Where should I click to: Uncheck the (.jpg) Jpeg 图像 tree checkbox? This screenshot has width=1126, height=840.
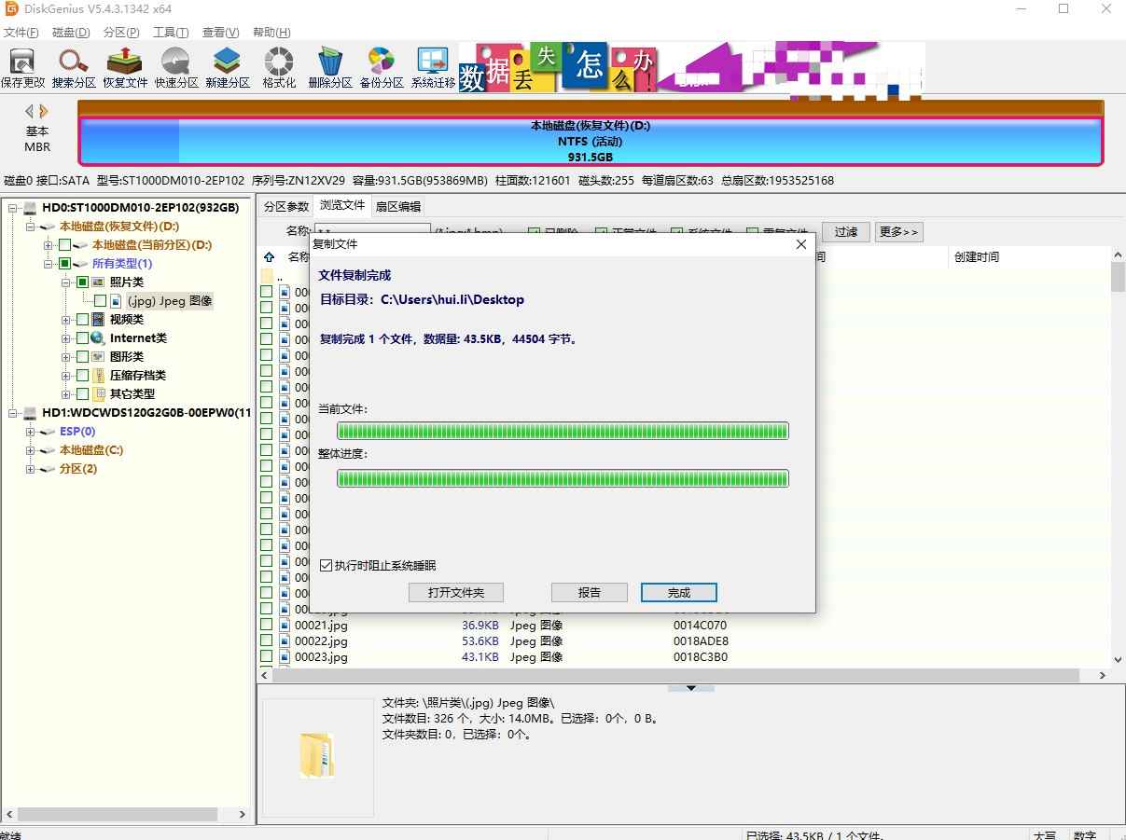point(103,300)
